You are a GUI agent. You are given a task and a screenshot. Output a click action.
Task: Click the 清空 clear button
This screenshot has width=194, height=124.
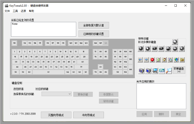[178, 114]
